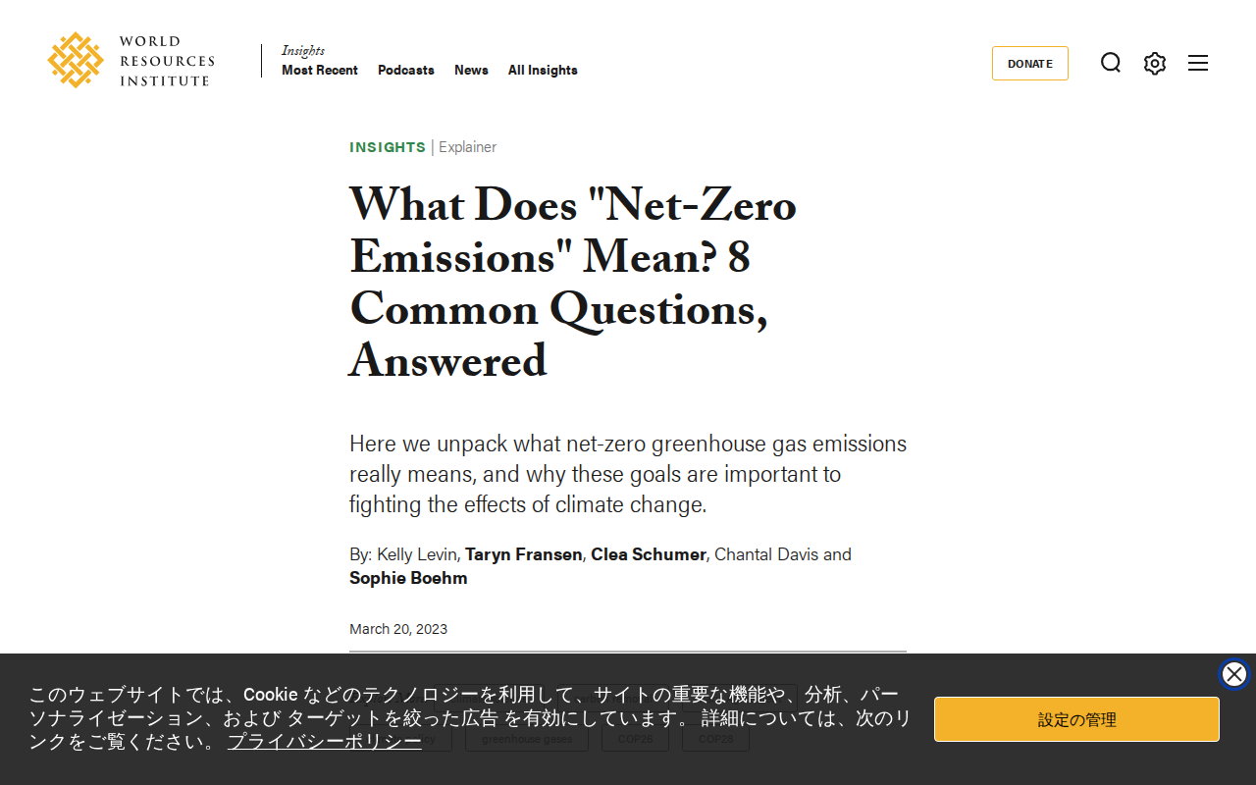
Task: Open All Insights
Action: (543, 70)
